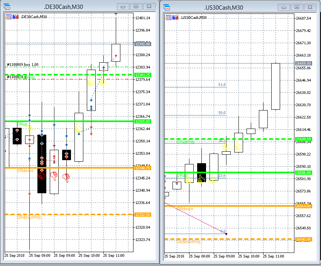This screenshot has width=321, height=266.
Task: Click thumbs-up next to the 38.2 Fibonacci label
Action: (x=226, y=146)
